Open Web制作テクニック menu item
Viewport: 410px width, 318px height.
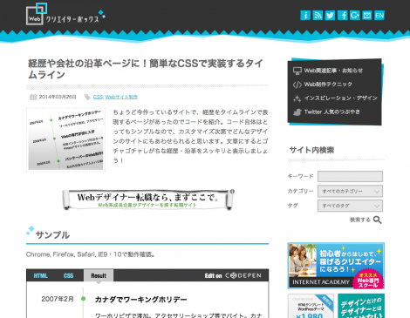pyautogui.click(x=328, y=85)
